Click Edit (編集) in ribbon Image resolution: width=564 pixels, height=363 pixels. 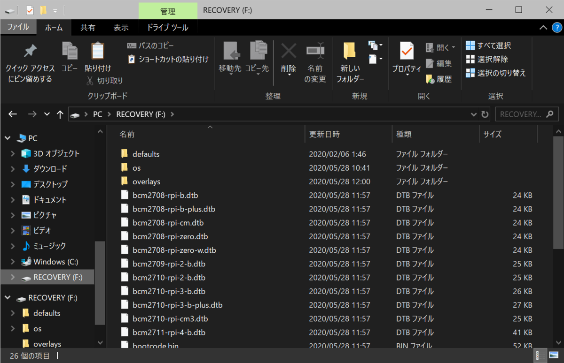[x=439, y=63]
